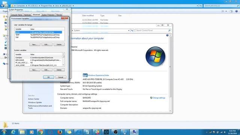Open the System Protection tab

48,15
